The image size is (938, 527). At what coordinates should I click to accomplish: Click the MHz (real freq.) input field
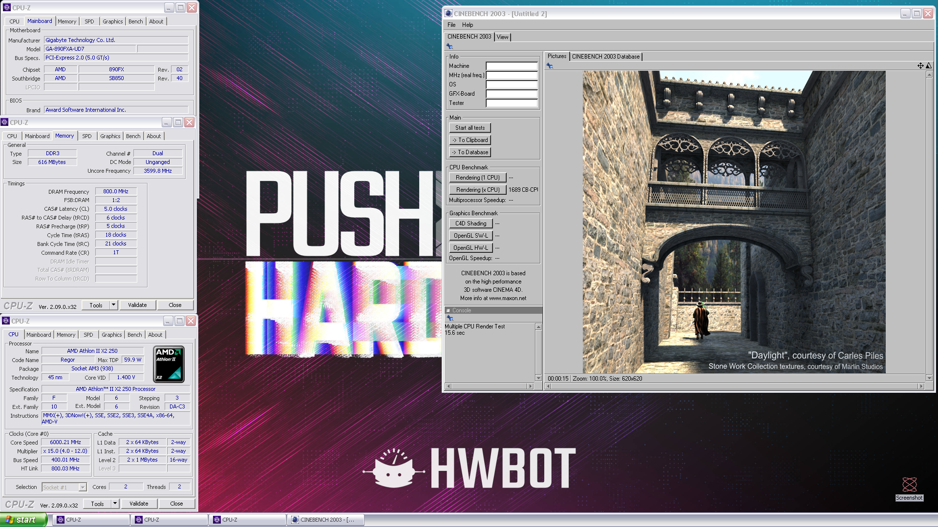tap(512, 75)
